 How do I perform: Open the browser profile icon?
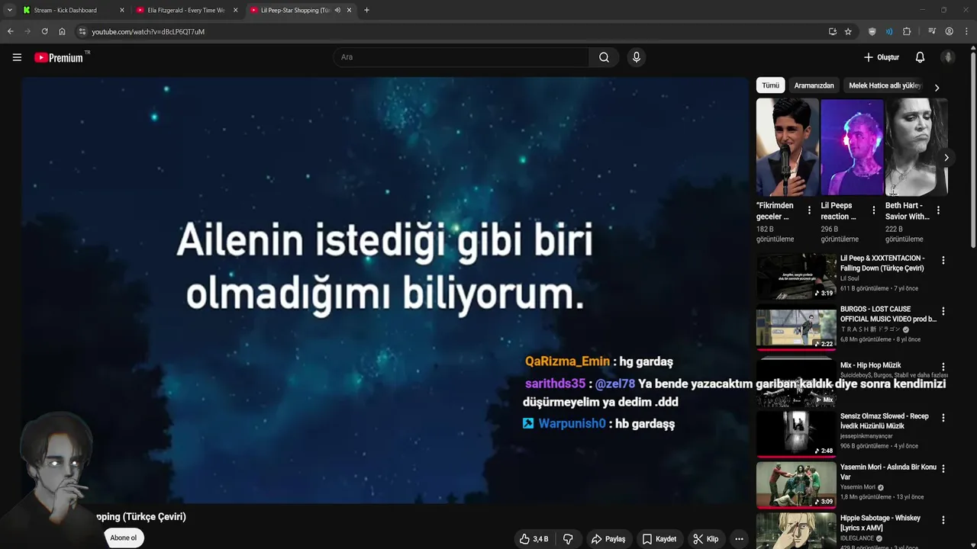coord(950,31)
